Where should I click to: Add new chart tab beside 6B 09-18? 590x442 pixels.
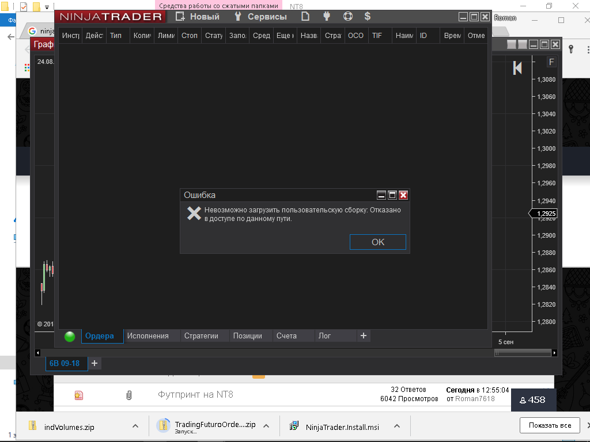[94, 363]
